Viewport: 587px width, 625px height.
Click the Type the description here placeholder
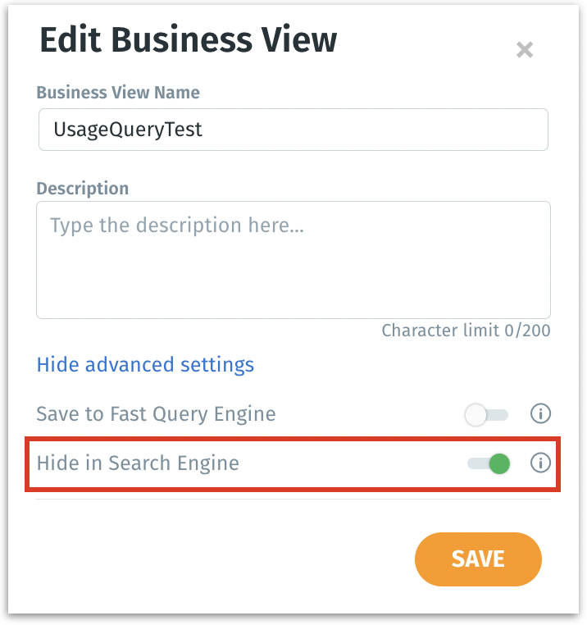pyautogui.click(x=177, y=225)
